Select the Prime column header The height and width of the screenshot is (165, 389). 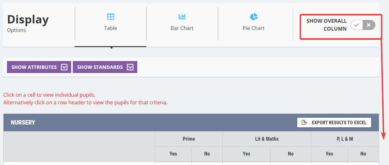(189, 139)
